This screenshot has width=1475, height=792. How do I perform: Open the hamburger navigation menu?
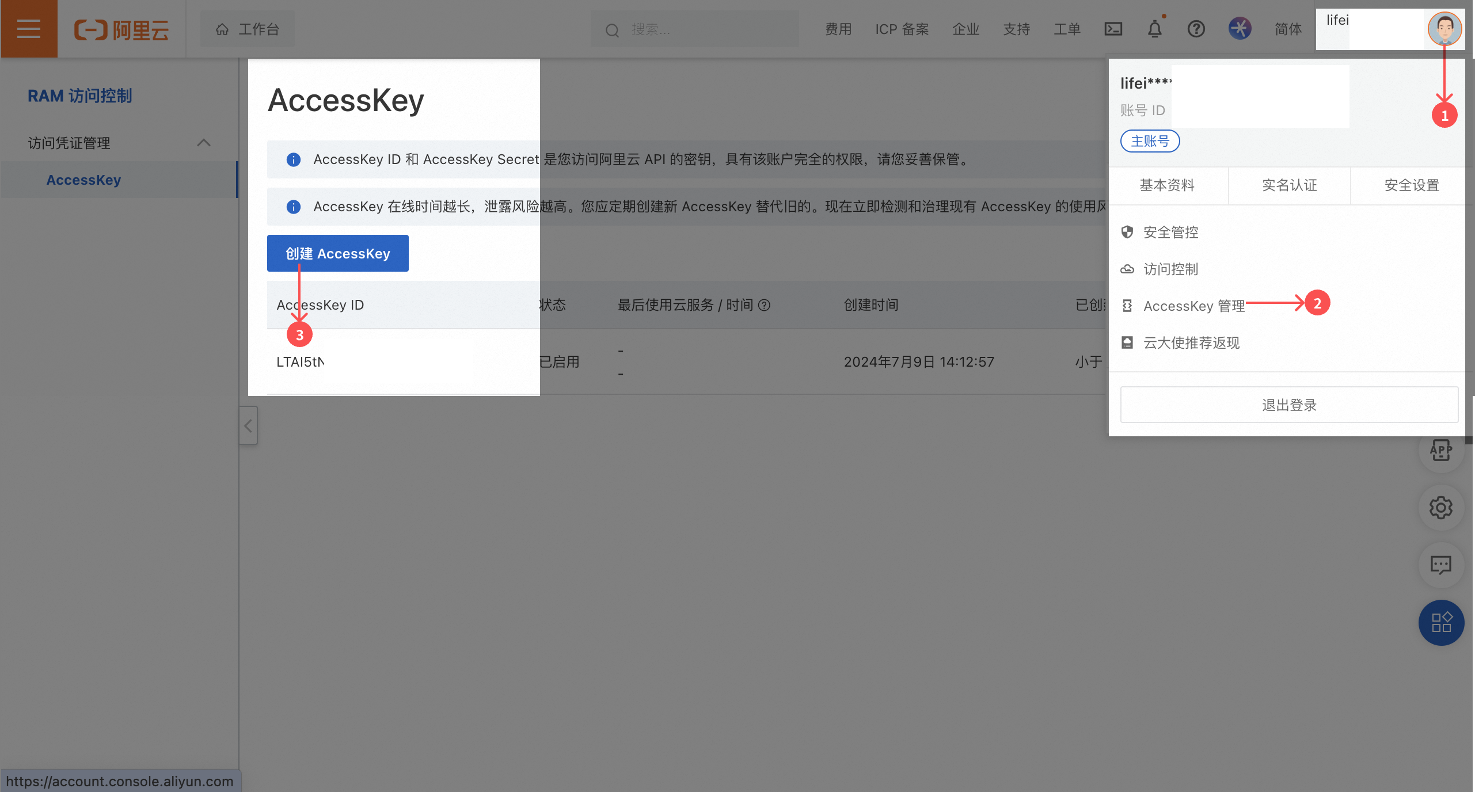click(29, 29)
